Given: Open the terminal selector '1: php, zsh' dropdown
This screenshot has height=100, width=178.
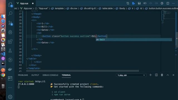Looking at the screenshot, I should point(131,75).
